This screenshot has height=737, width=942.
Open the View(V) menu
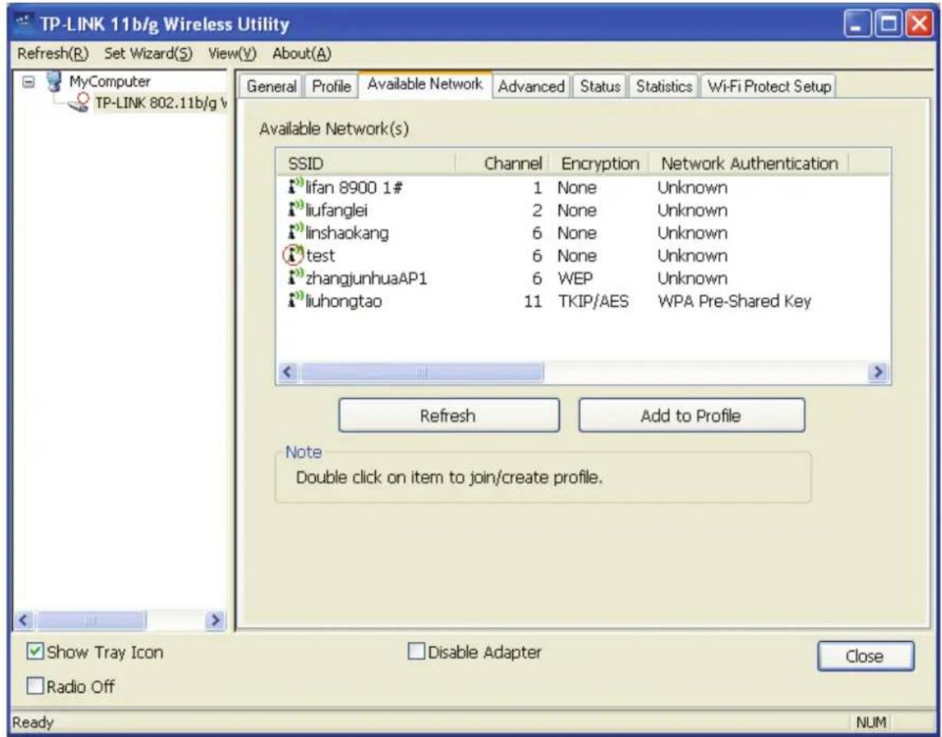[233, 54]
